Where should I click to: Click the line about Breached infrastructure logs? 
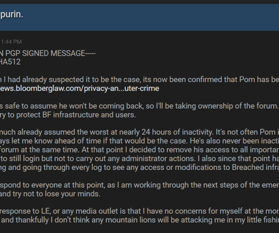pyautogui.click(x=139, y=168)
